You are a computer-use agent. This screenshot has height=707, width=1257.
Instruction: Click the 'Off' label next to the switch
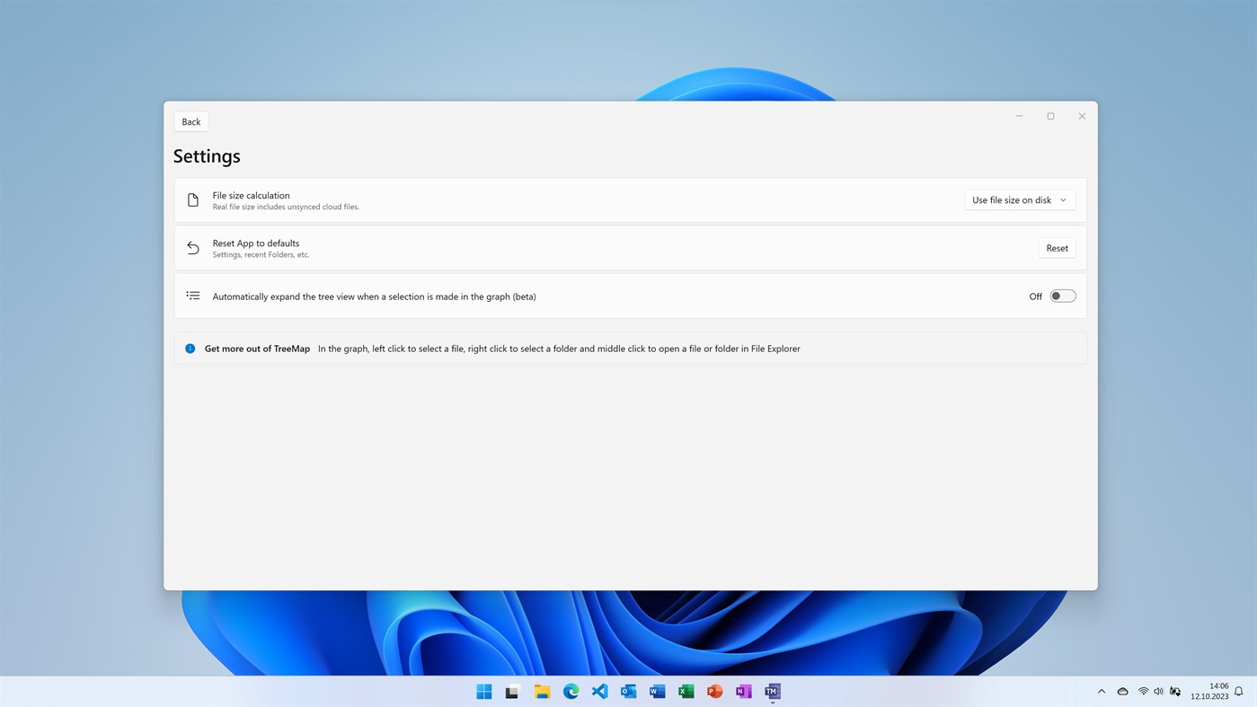1035,296
